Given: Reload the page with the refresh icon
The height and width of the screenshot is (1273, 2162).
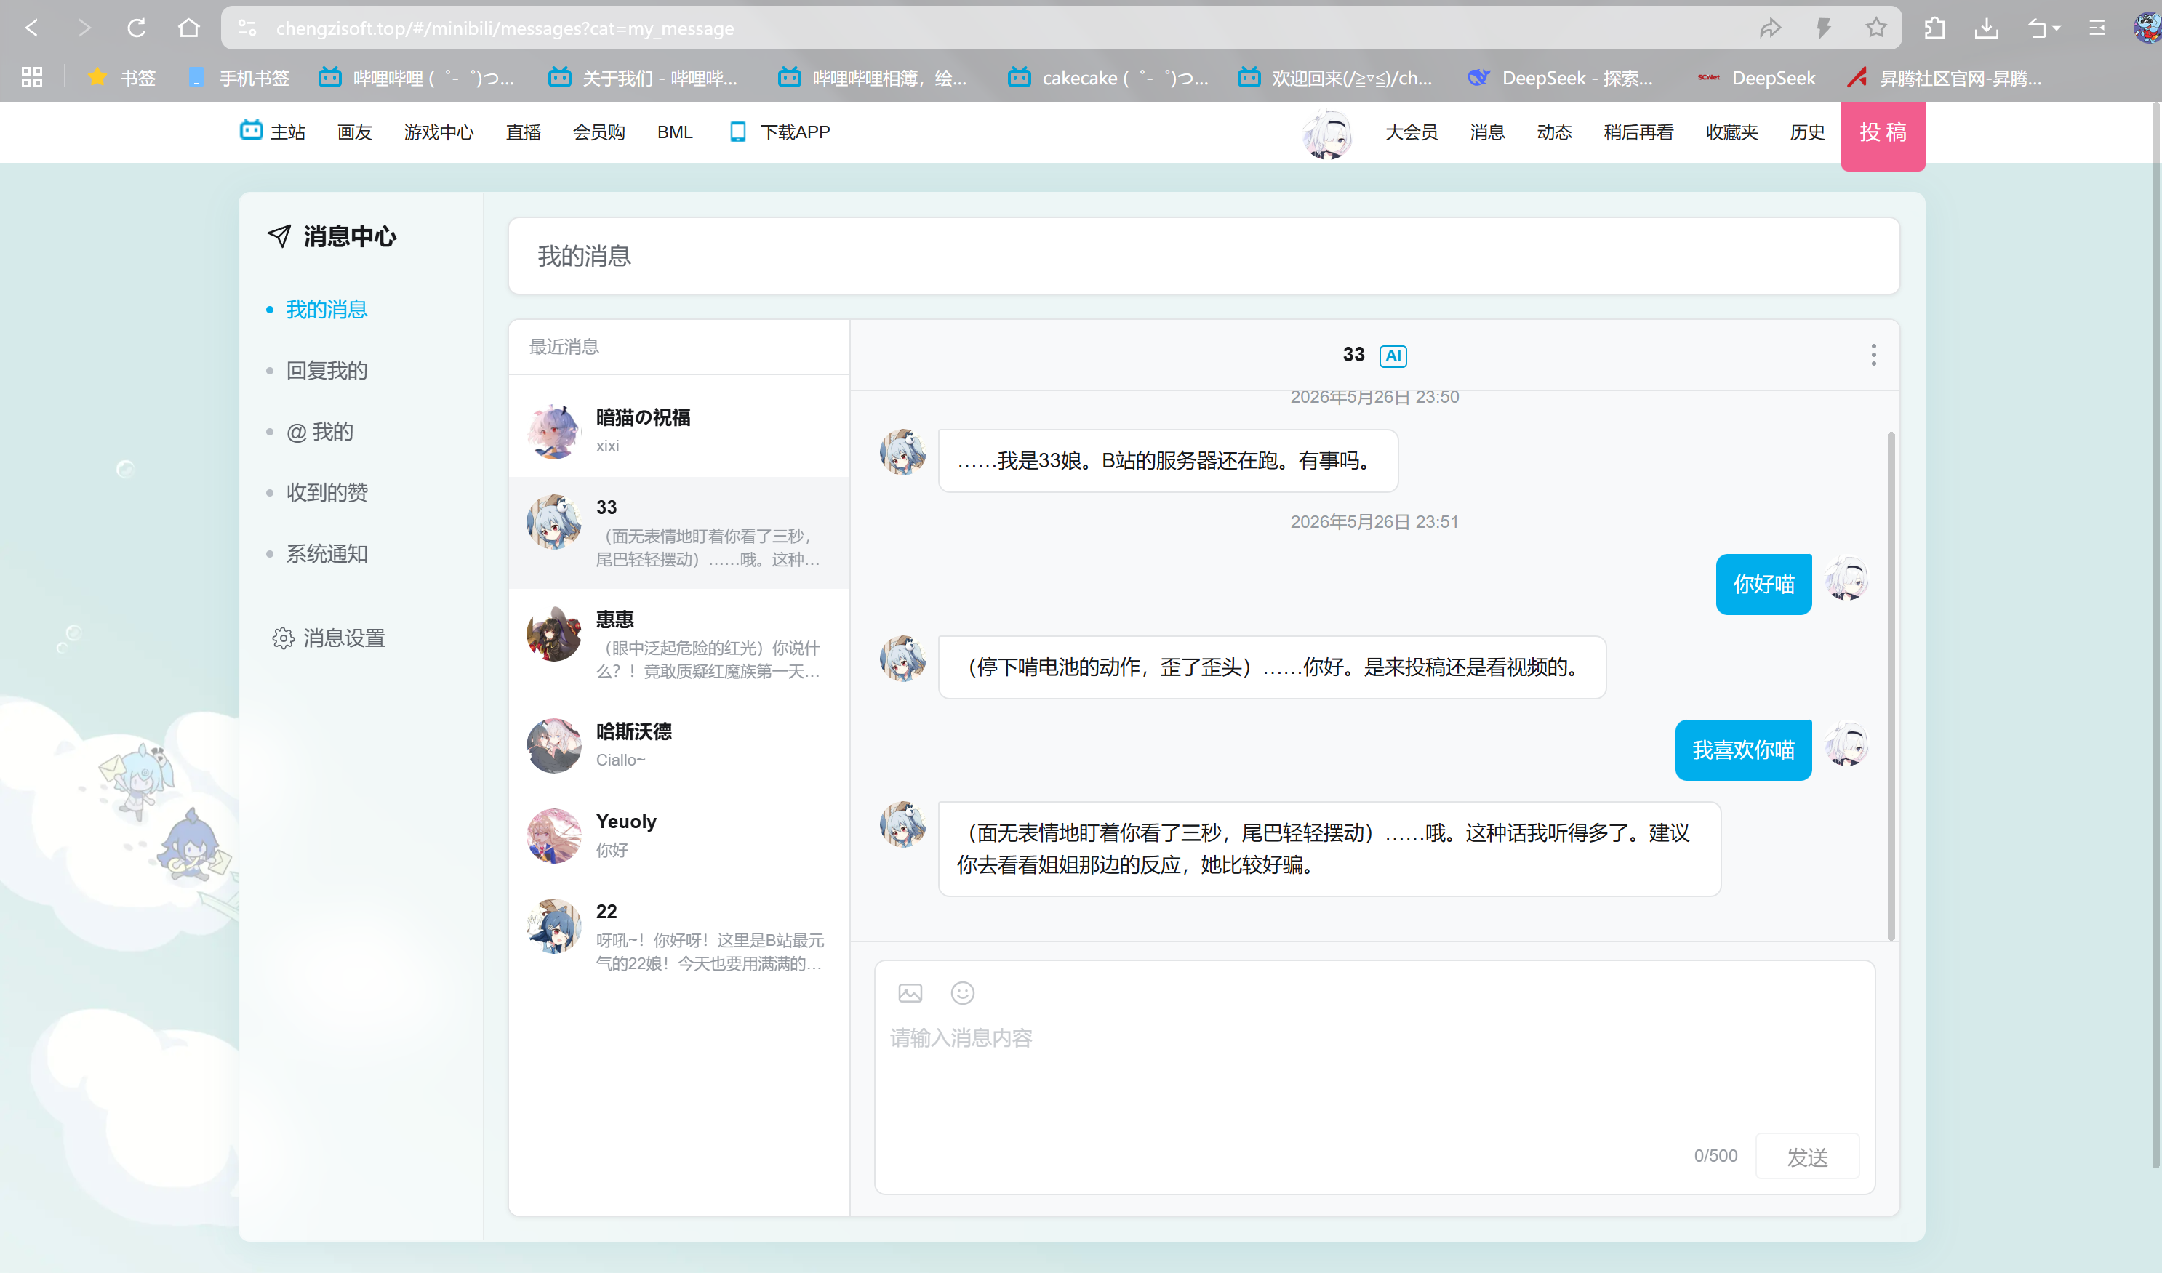Looking at the screenshot, I should coord(137,28).
